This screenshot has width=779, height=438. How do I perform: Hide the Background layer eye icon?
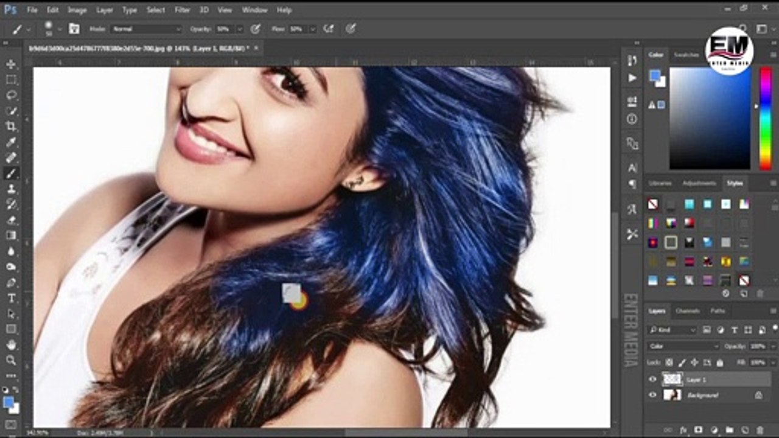coord(653,395)
